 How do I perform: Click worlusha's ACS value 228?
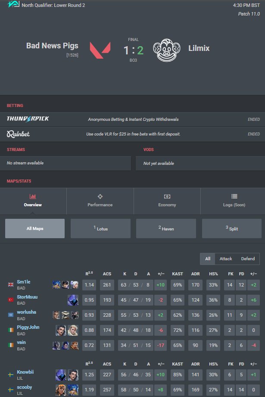[x=107, y=315]
